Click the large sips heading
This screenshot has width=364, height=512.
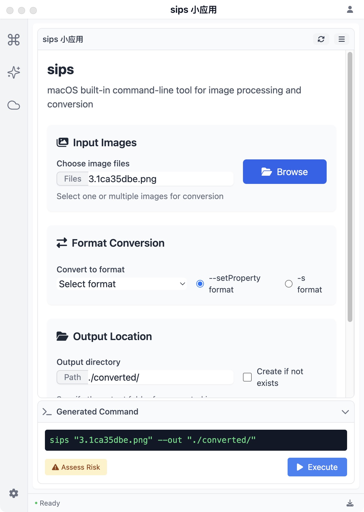61,69
